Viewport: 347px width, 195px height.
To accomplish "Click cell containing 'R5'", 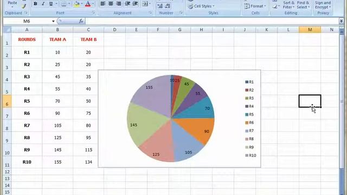I will tap(27, 101).
